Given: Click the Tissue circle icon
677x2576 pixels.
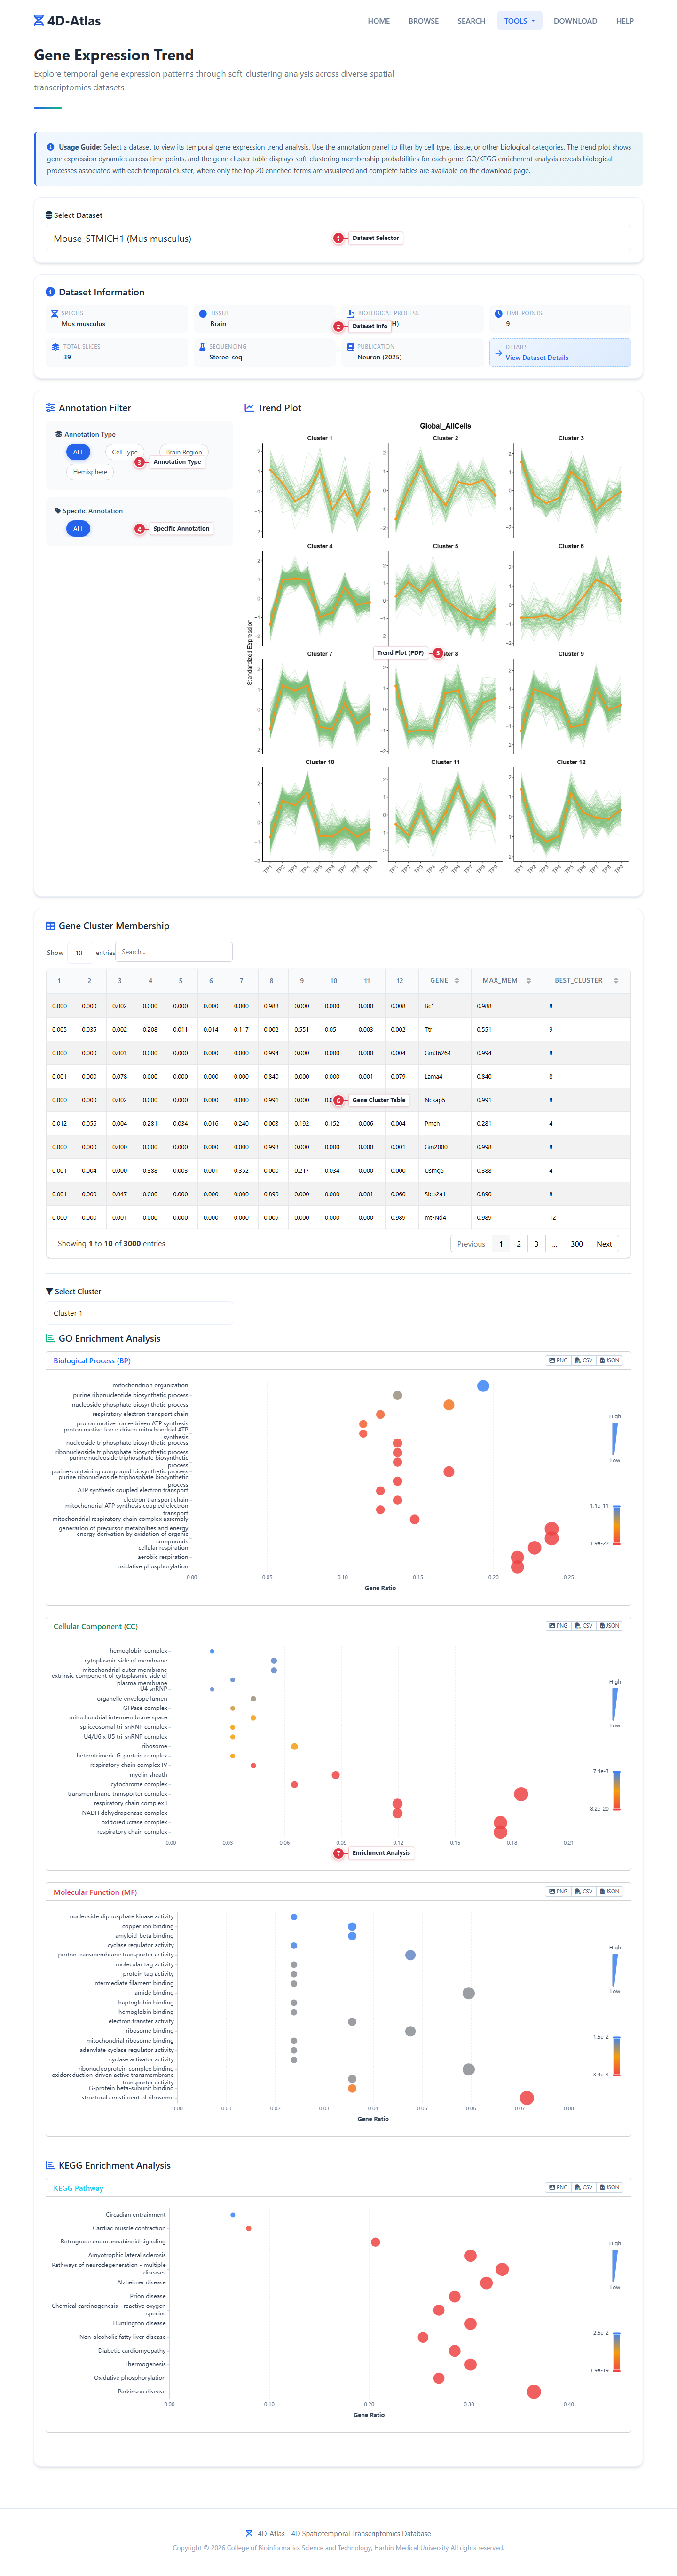Looking at the screenshot, I should [202, 313].
